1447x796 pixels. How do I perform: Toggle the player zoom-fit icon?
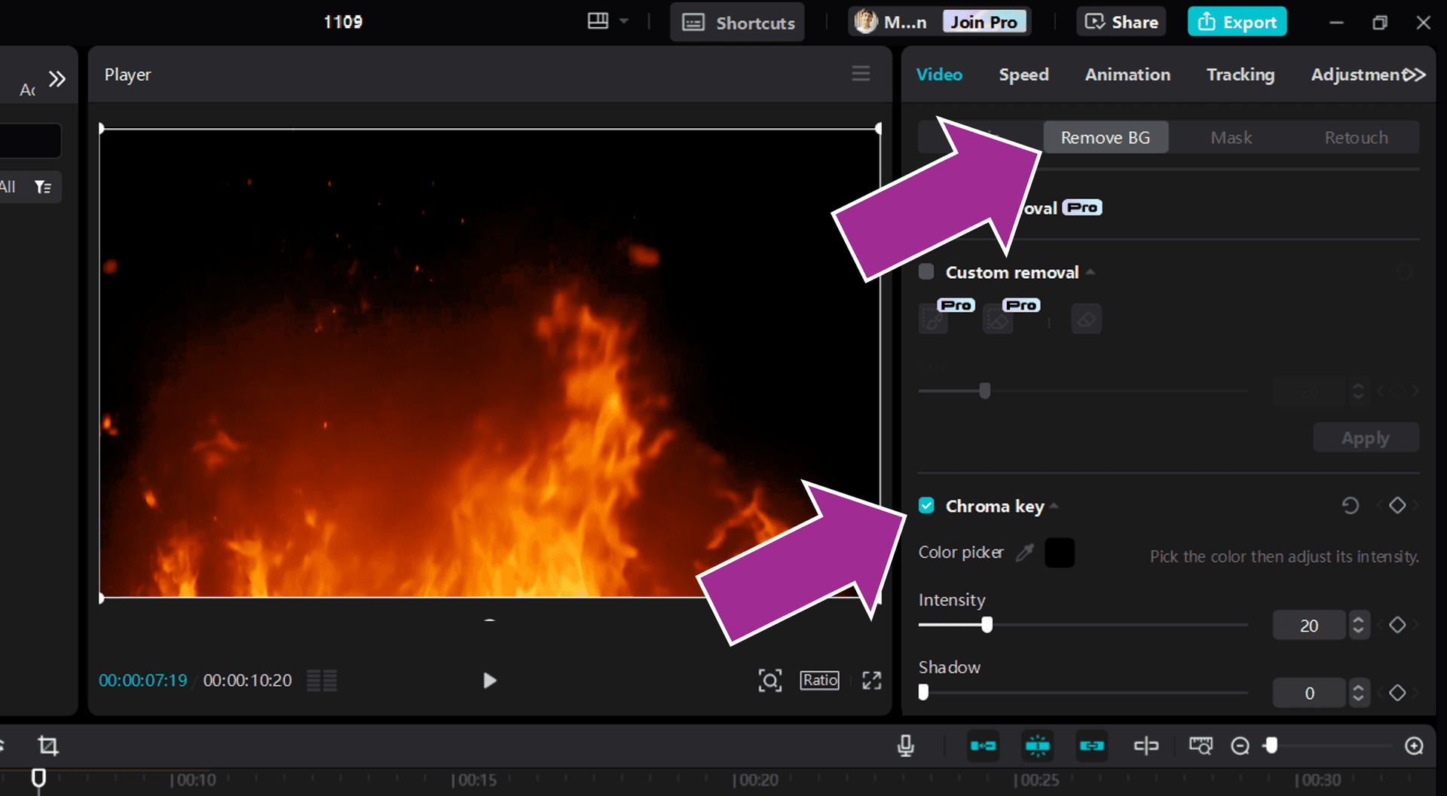pos(769,681)
